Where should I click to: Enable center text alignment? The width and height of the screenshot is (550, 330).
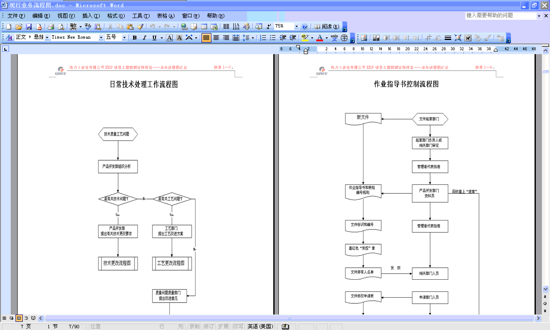pos(216,38)
